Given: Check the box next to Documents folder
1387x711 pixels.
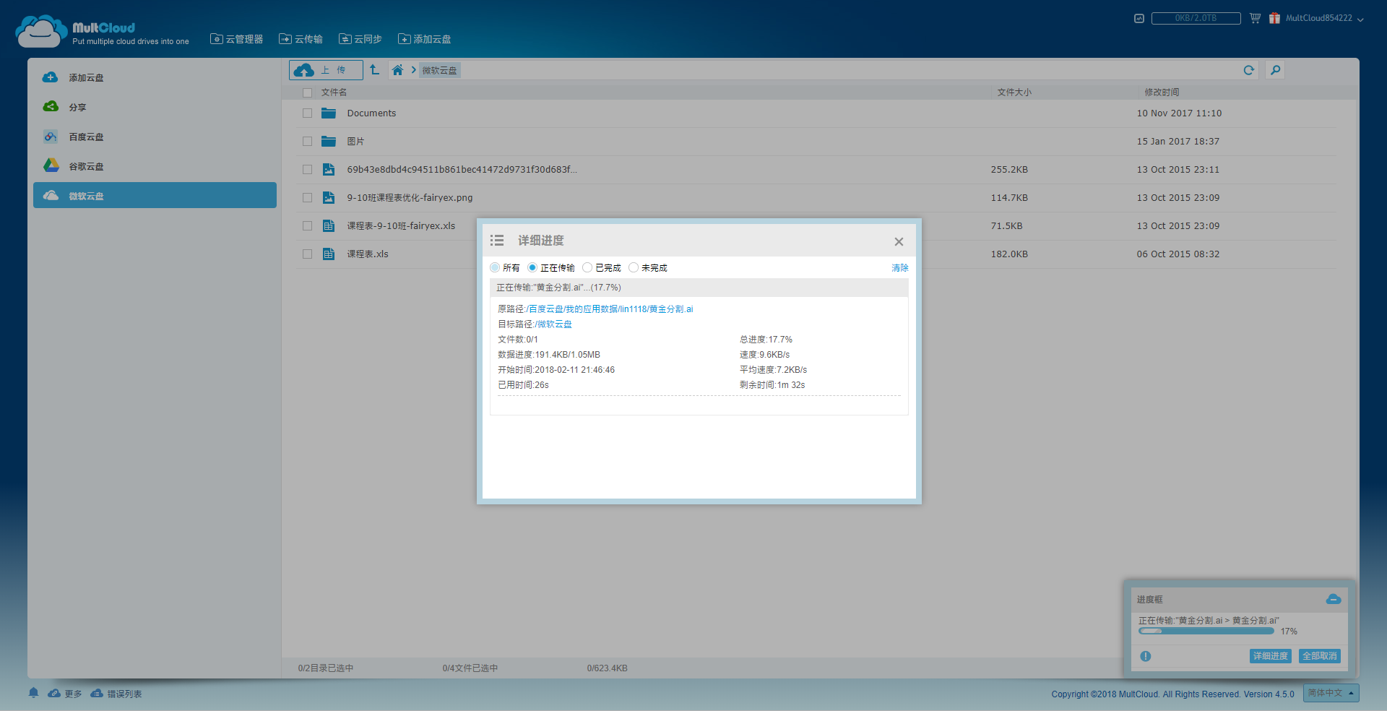Looking at the screenshot, I should pos(307,113).
